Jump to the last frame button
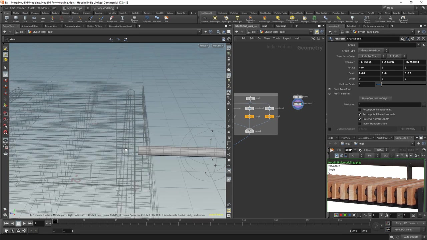This screenshot has width=427, height=240. click(30, 223)
